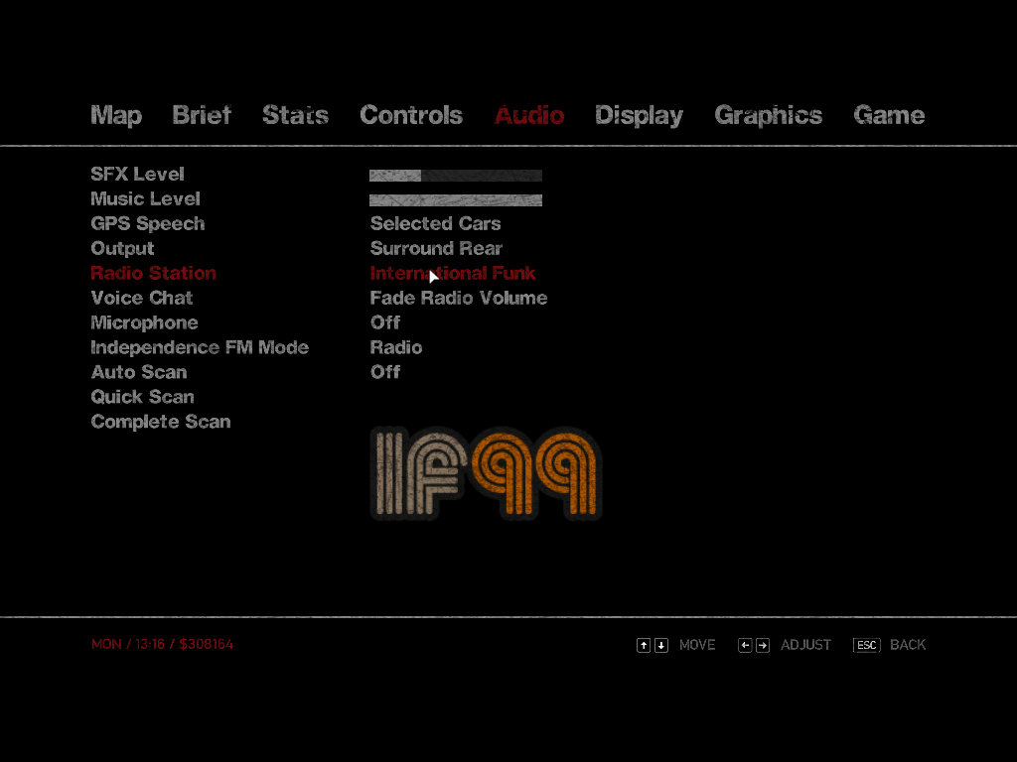The image size is (1017, 762).
Task: Run the Complete Scan option
Action: pos(161,423)
